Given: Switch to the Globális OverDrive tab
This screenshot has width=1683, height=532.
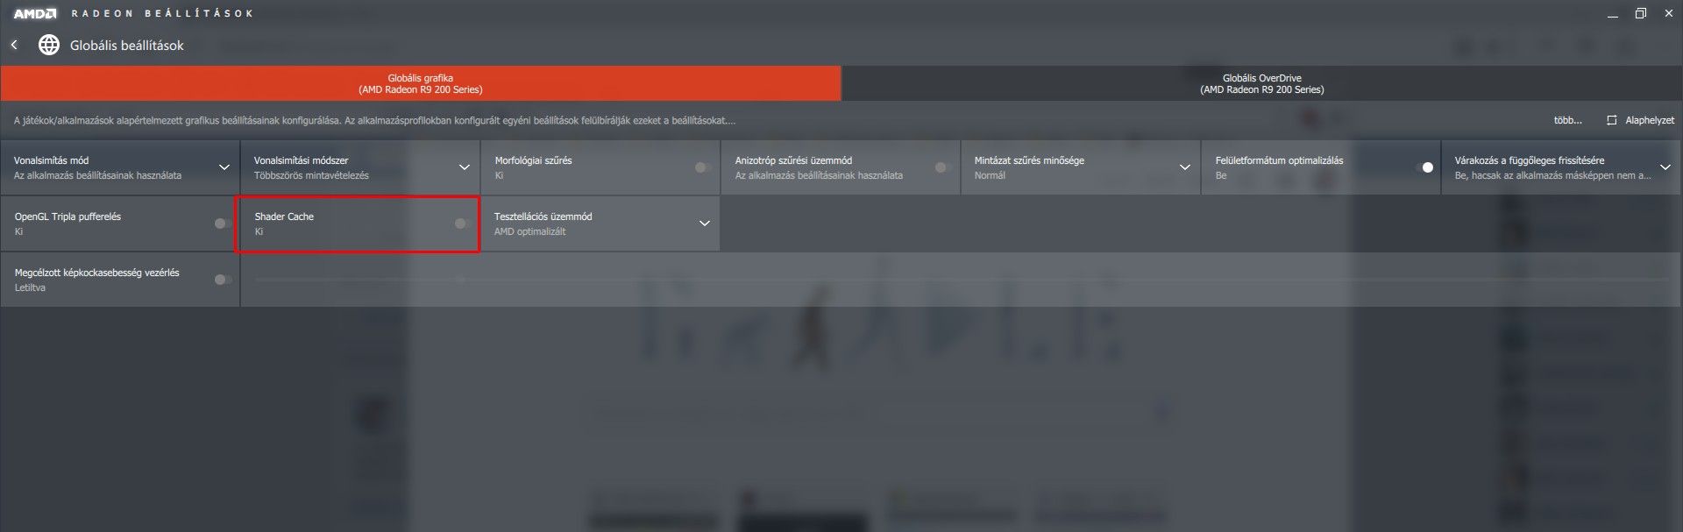Looking at the screenshot, I should tap(1262, 83).
